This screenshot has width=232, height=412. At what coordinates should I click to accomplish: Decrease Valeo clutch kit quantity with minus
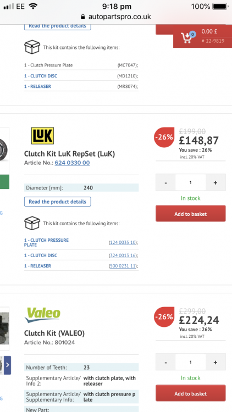[x=165, y=363]
